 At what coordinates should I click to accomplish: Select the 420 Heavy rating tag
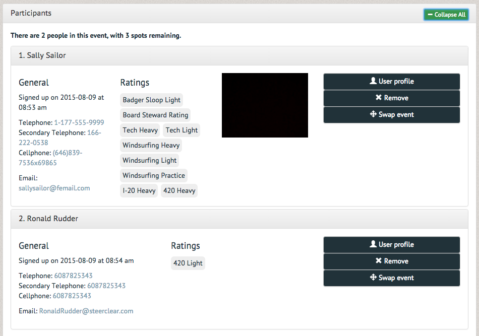[179, 191]
